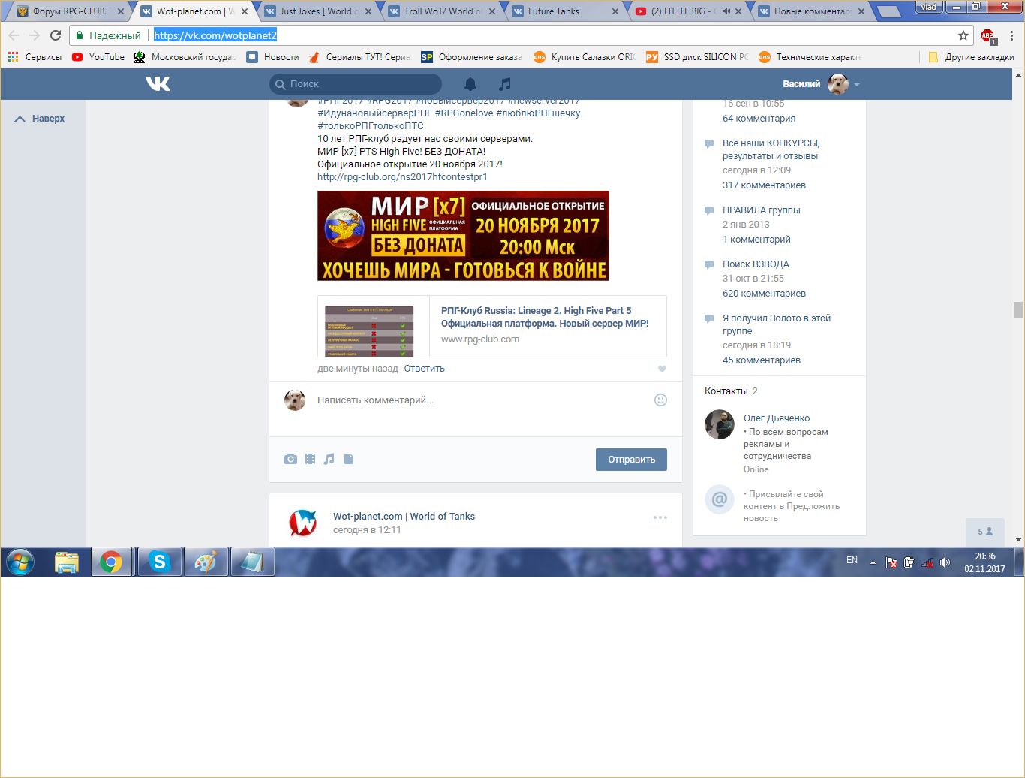
Task: Open the МИР x7 High Five banner image
Action: (463, 236)
